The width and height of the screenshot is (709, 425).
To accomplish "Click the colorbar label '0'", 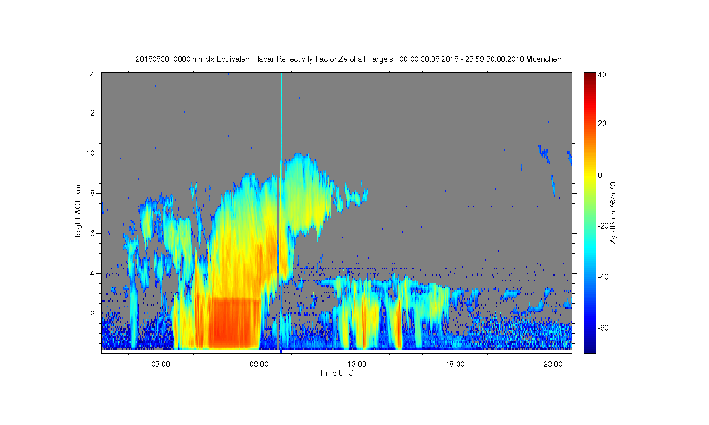I will 600,175.
